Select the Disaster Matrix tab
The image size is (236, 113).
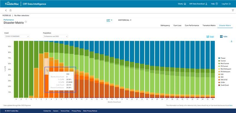[x=225, y=26]
